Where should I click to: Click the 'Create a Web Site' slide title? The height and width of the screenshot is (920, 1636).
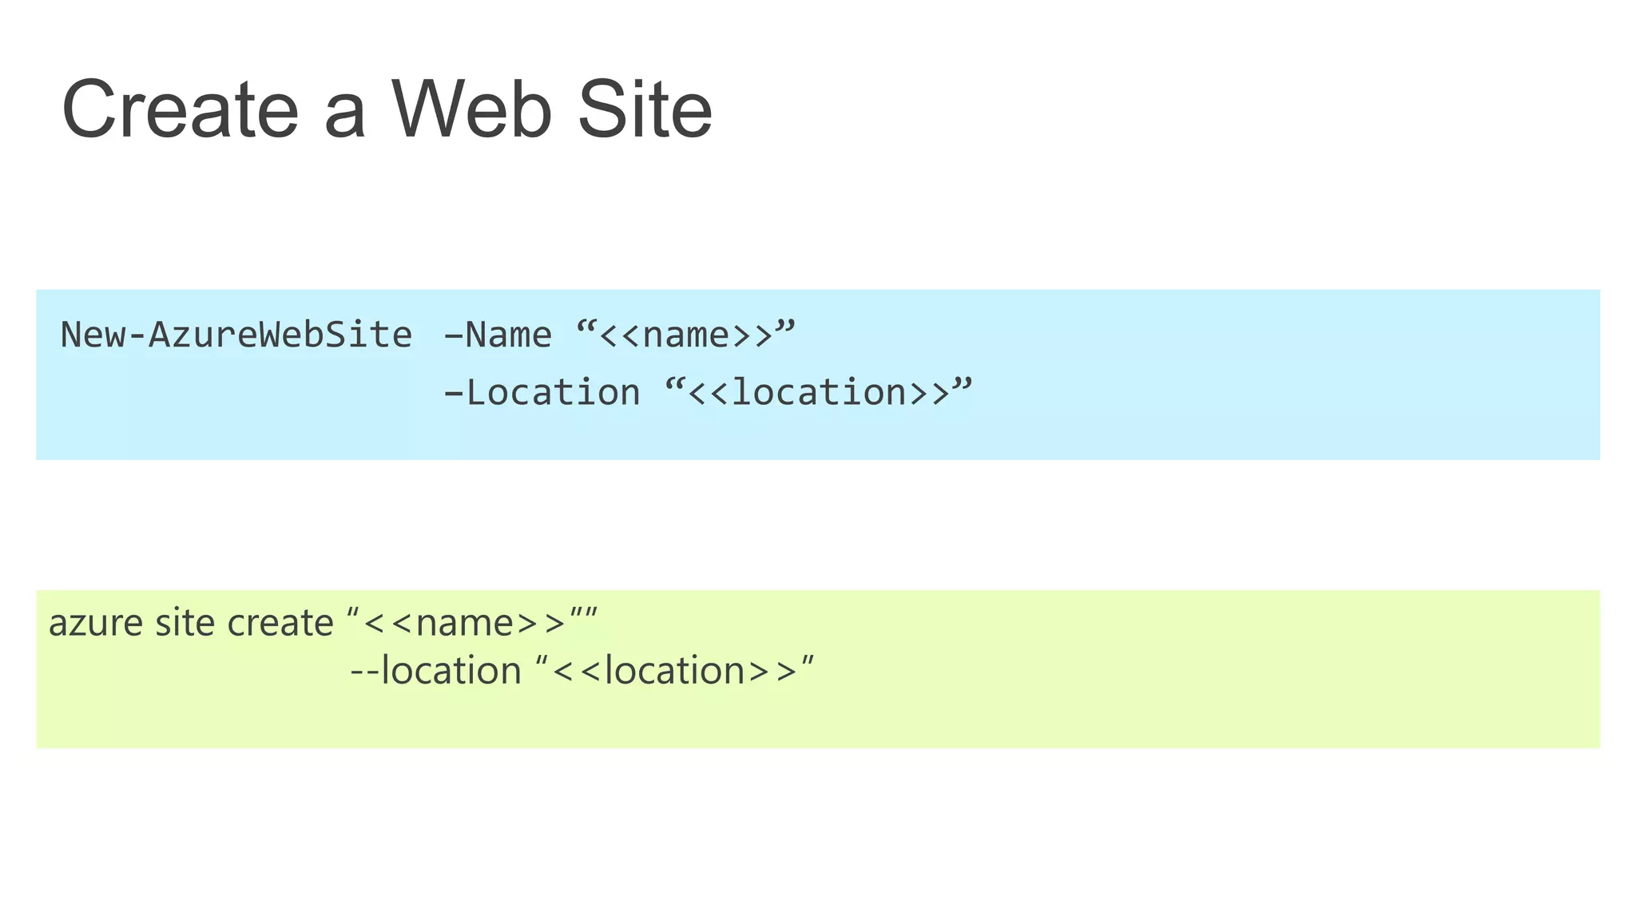(387, 109)
